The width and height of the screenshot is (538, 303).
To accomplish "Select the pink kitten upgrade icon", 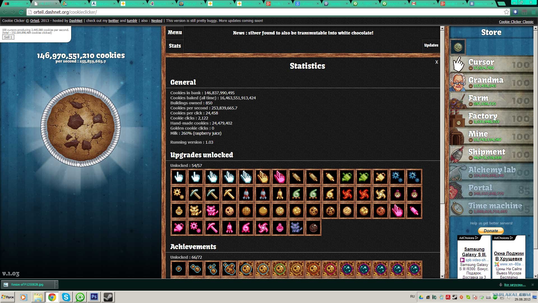I will pyautogui.click(x=212, y=211).
